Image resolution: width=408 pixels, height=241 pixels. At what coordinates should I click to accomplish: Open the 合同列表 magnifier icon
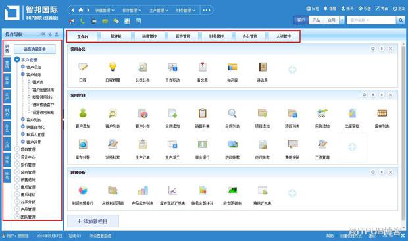click(232, 113)
